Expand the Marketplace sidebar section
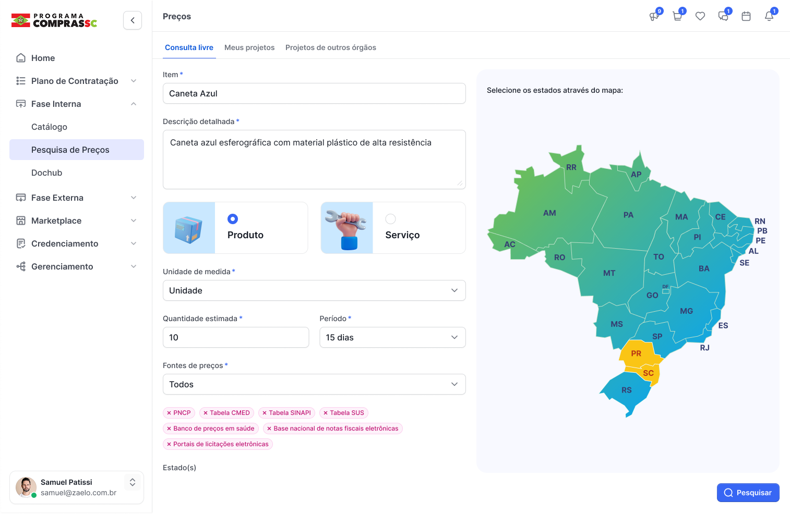The height and width of the screenshot is (514, 790). pos(77,221)
